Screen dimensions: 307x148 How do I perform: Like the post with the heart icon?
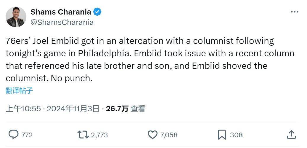point(152,135)
